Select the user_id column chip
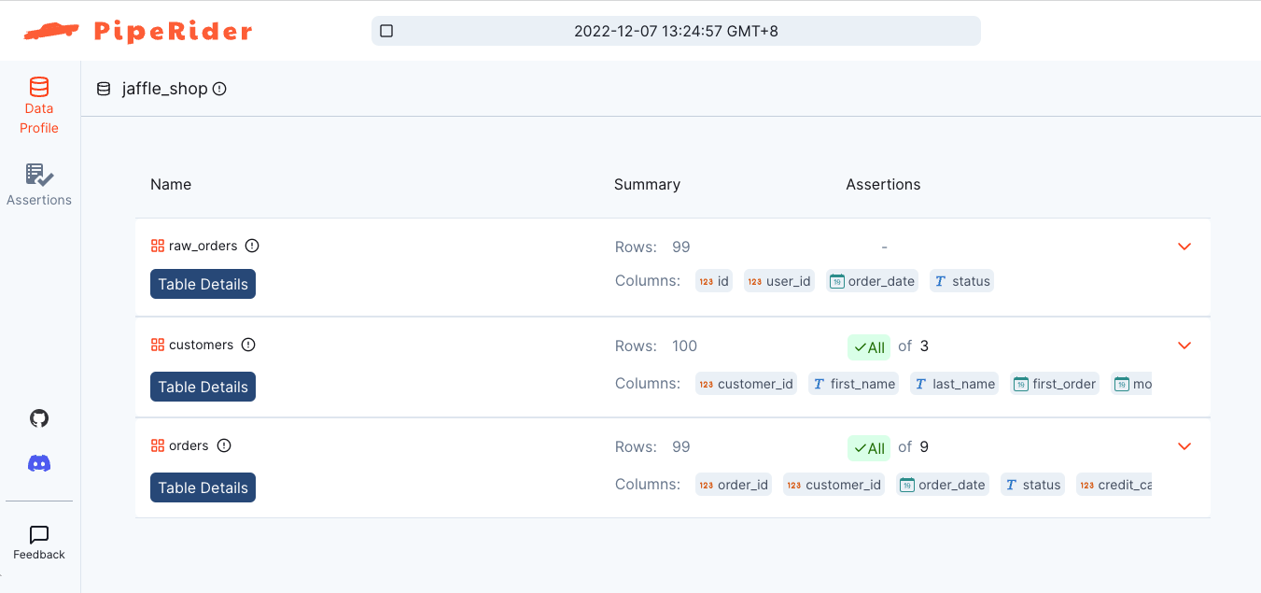Screen dimensions: 1261x593 coord(779,281)
